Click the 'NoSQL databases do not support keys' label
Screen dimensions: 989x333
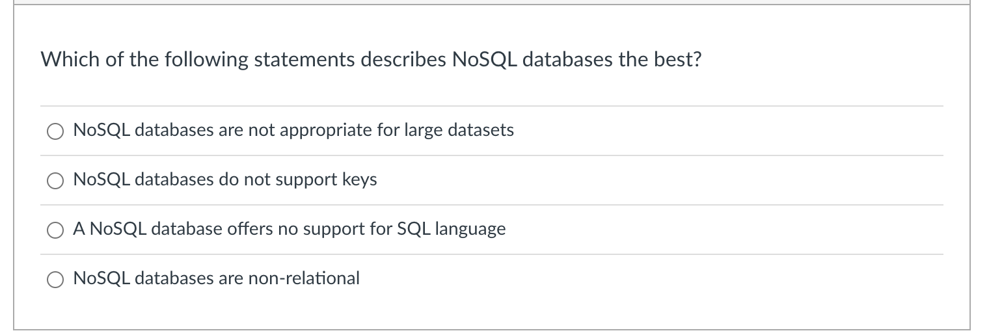pos(224,180)
